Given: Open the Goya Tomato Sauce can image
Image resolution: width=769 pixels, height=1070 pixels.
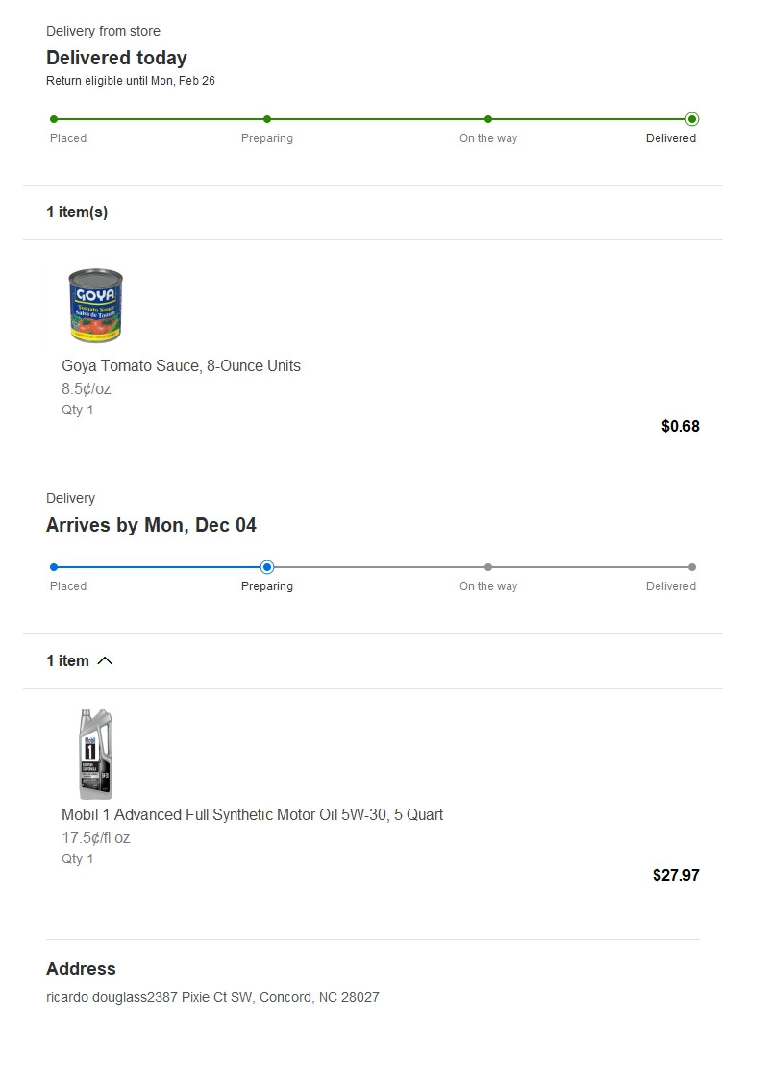Looking at the screenshot, I should pos(95,306).
